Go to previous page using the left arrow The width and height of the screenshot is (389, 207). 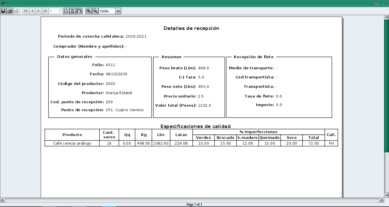pos(32,11)
